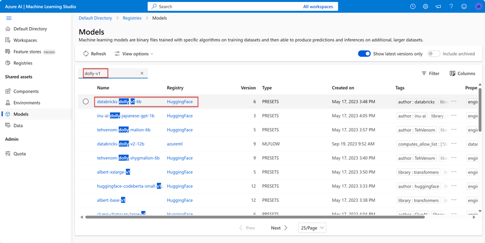Open huggingface-codeberta-small-v1 model
This screenshot has height=243, width=485.
130,186
